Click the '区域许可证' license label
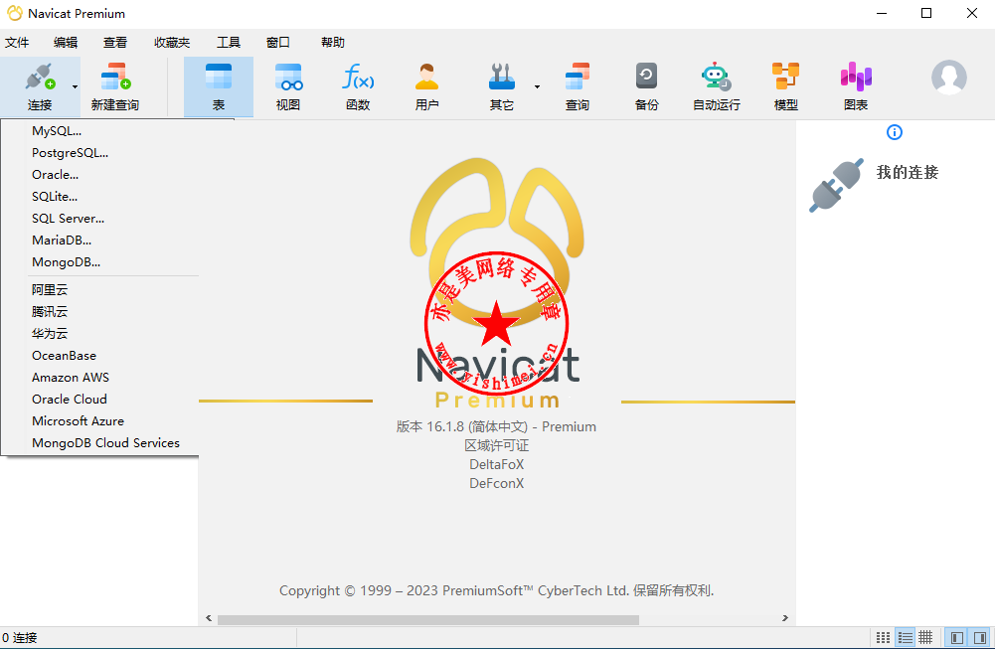Viewport: 995px width, 649px height. click(x=497, y=445)
